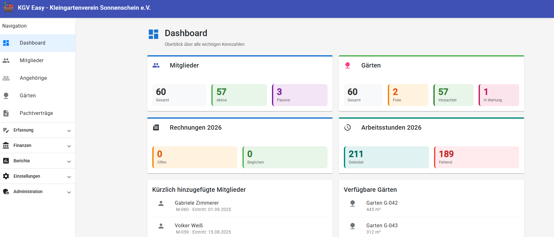Image resolution: width=554 pixels, height=237 pixels.
Task: Click the Überblick über alle wichtigen Kennzahlen subtitle
Action: pyautogui.click(x=204, y=44)
